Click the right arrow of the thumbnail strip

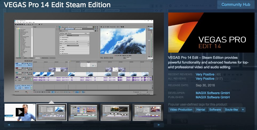[x=159, y=125]
